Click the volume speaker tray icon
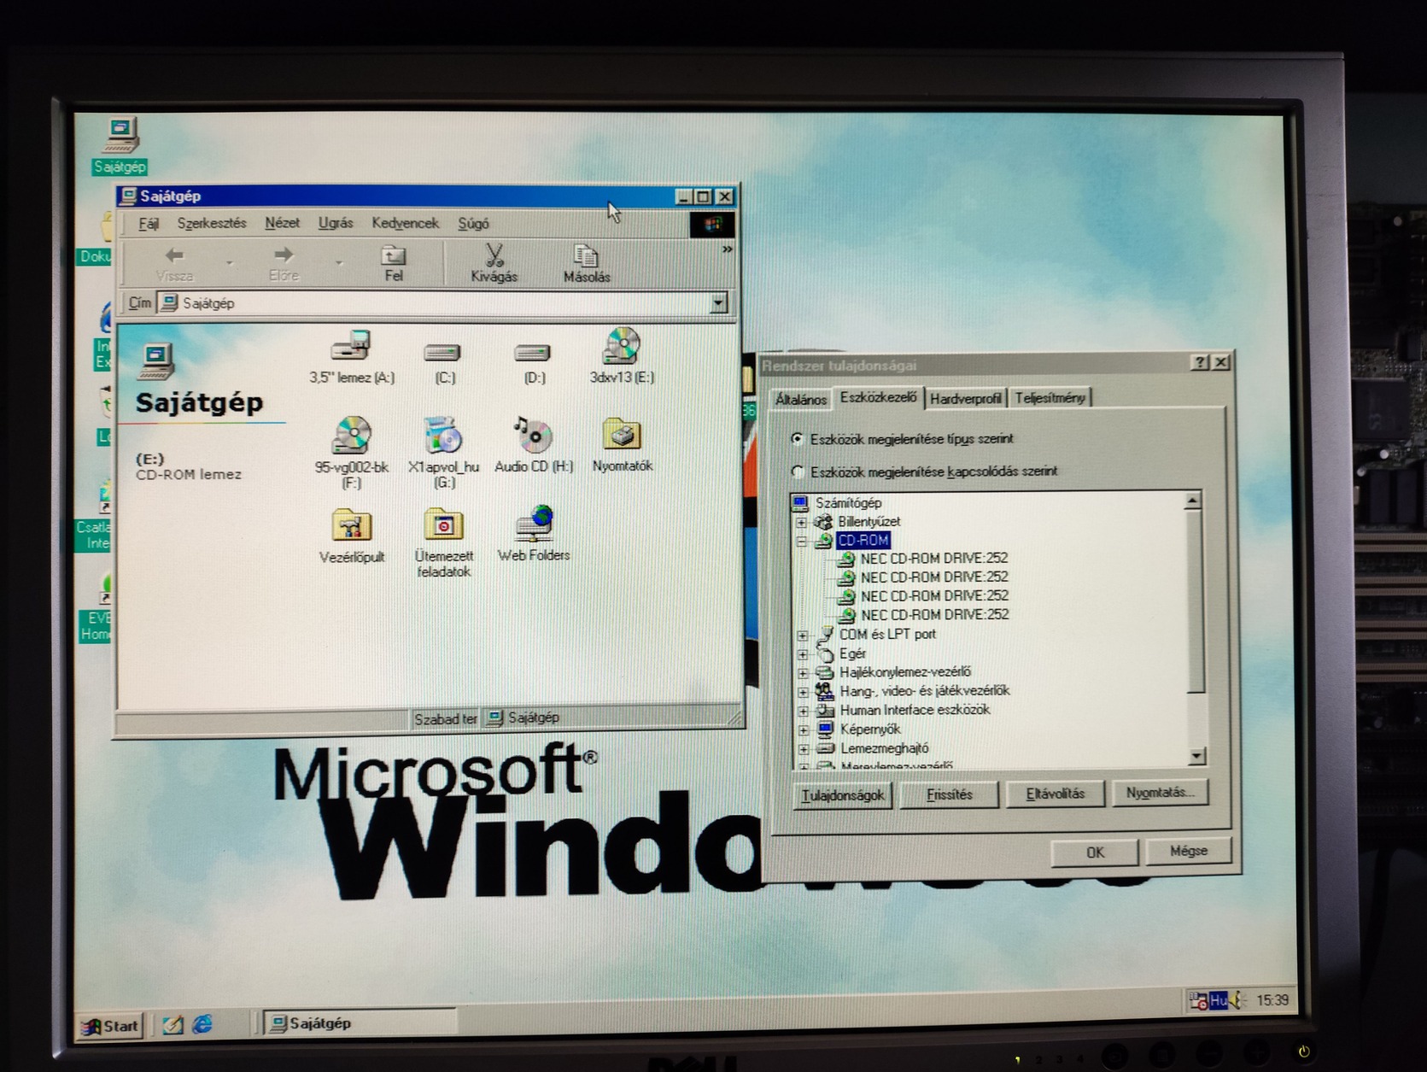Image resolution: width=1427 pixels, height=1072 pixels. pyautogui.click(x=1238, y=1000)
